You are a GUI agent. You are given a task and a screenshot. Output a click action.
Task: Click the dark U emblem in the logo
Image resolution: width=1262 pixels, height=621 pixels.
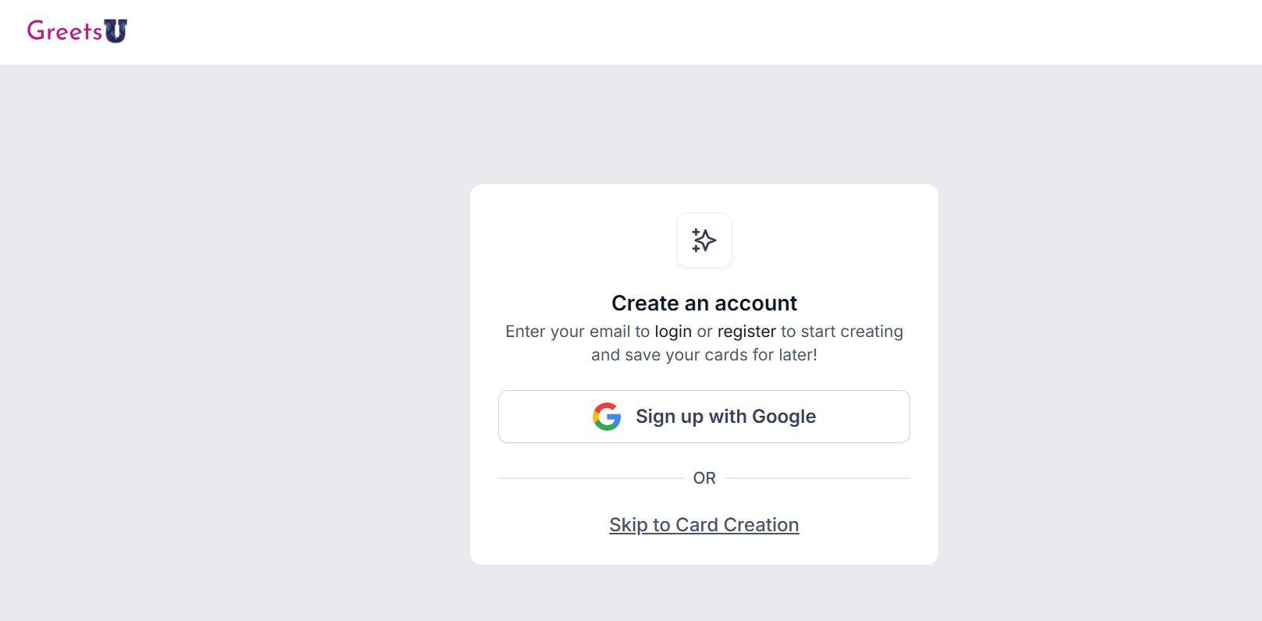click(115, 31)
